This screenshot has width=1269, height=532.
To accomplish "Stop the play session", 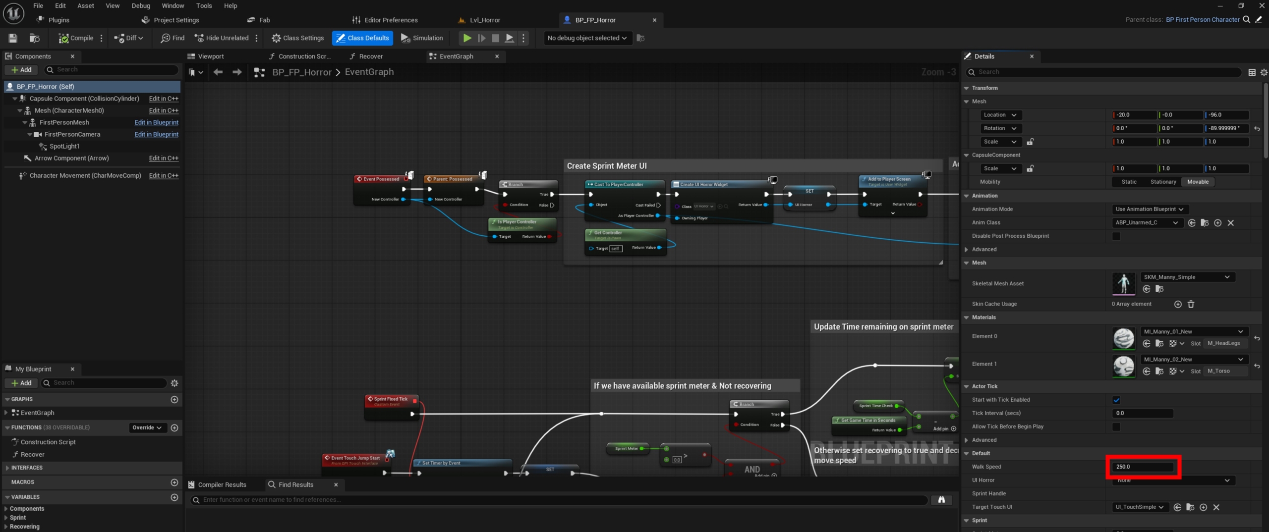I will 495,38.
